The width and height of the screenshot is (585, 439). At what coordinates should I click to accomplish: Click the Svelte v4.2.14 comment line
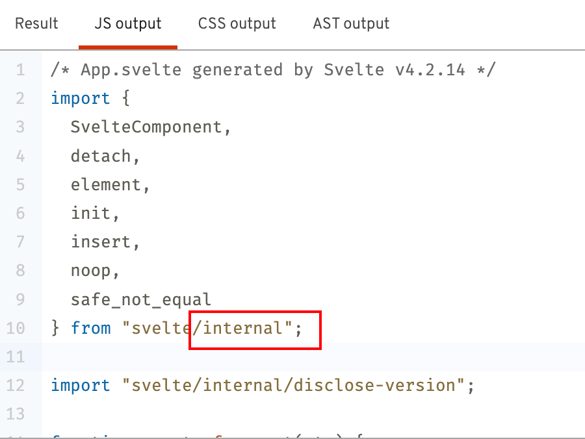273,69
